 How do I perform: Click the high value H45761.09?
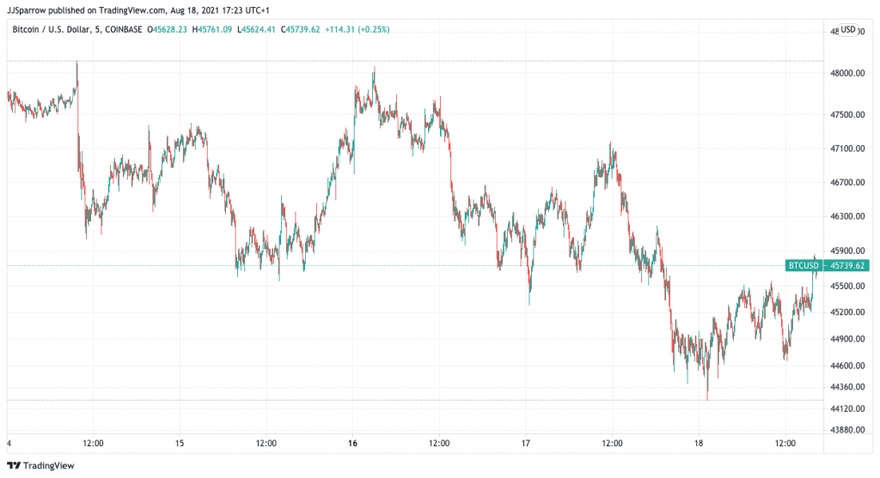(216, 29)
